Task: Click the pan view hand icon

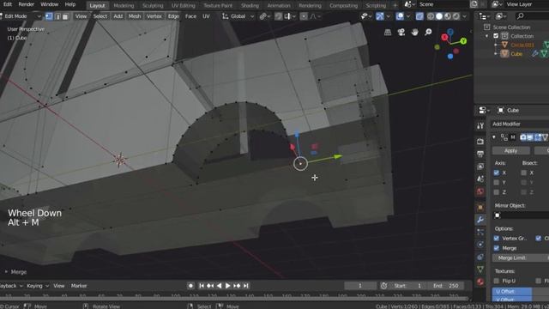Action: [415, 33]
